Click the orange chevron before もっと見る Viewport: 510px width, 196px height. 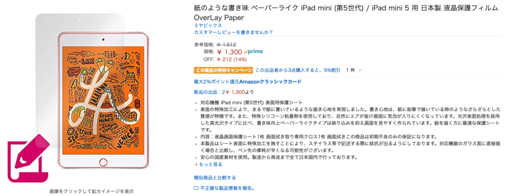click(x=196, y=165)
